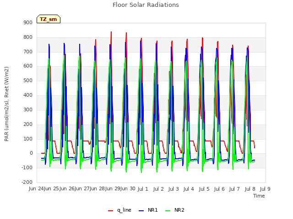The width and height of the screenshot is (293, 219).
Task: Click the 700 y-axis tick label
Action: pyautogui.click(x=28, y=52)
